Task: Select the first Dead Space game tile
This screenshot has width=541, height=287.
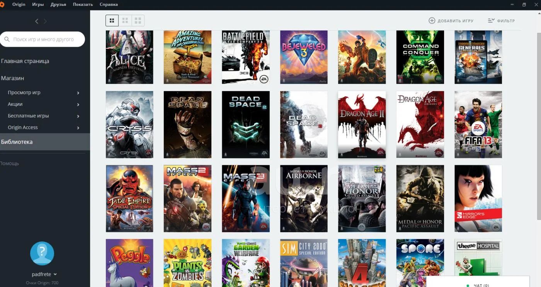Action: point(187,124)
